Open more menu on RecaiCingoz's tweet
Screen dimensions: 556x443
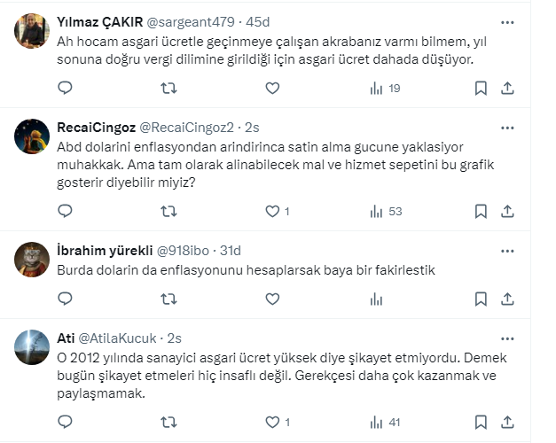tap(506, 128)
